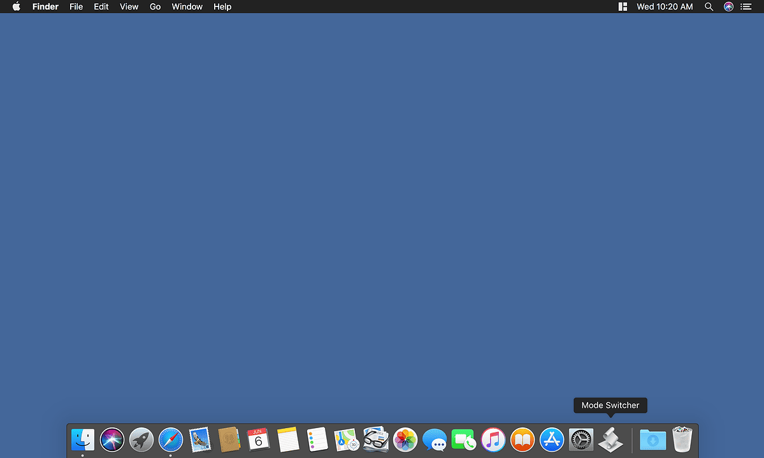Image resolution: width=764 pixels, height=458 pixels.
Task: Open Launchpad rocket icon
Action: 141,440
